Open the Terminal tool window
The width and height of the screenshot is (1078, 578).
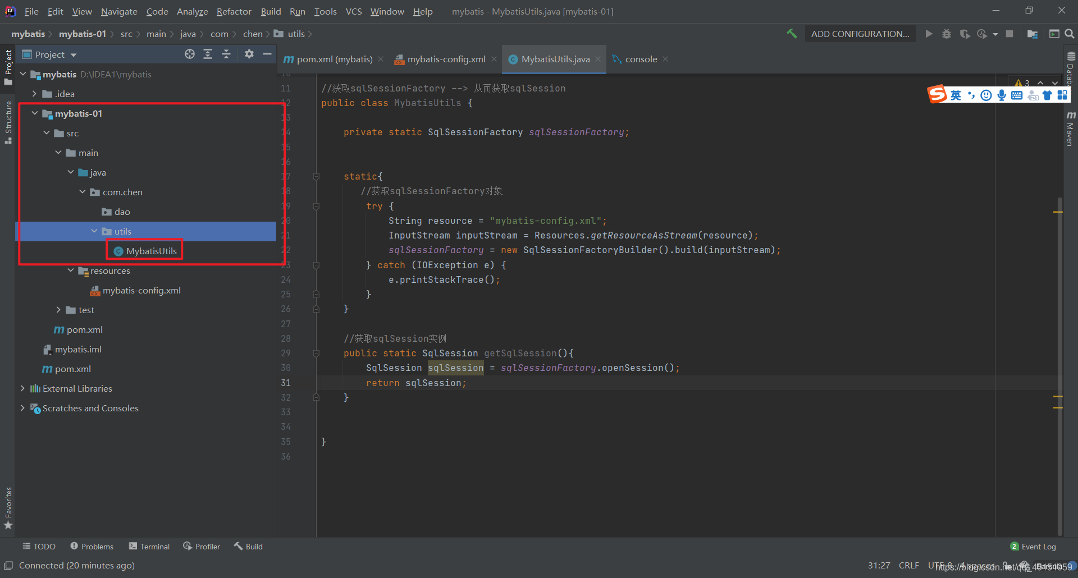149,547
